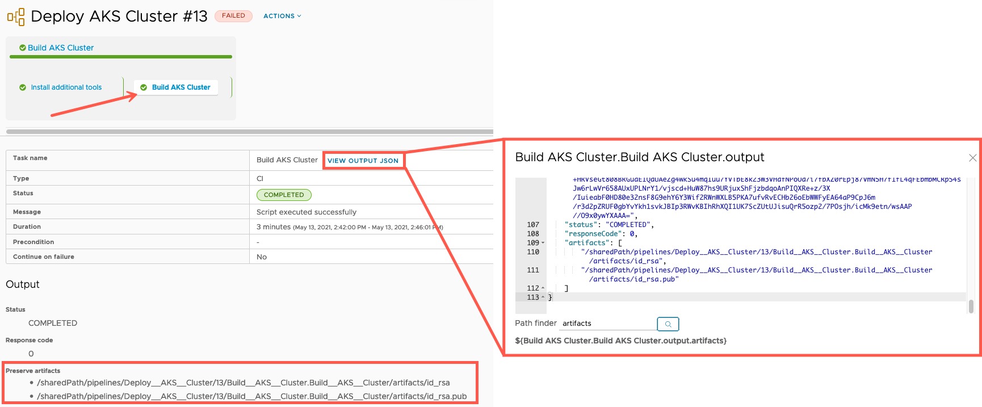The image size is (982, 407).
Task: Click the Path finder input field
Action: coord(608,324)
